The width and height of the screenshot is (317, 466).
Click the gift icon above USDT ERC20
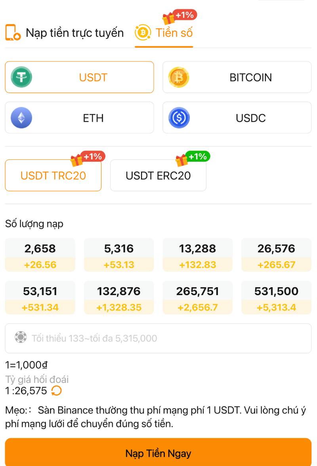tap(182, 160)
